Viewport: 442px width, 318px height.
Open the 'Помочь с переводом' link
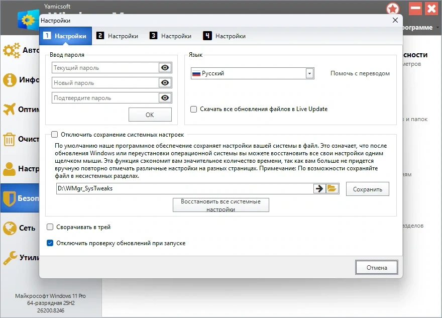pos(360,73)
